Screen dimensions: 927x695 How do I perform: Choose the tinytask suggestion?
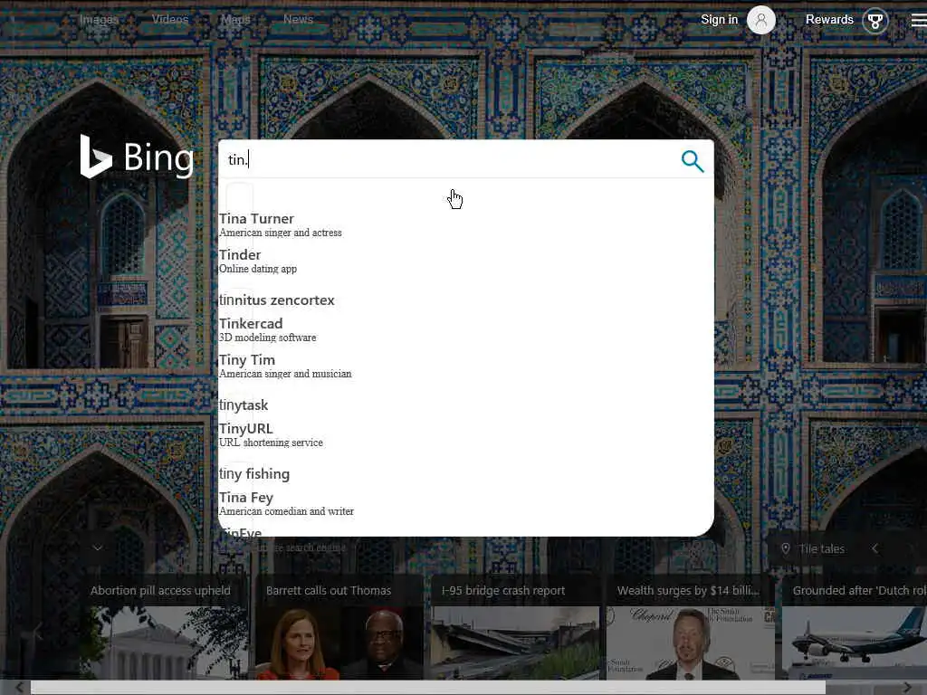466,405
